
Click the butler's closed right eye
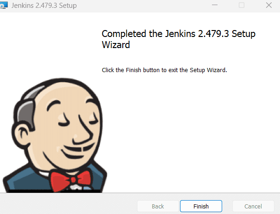tap(64, 122)
